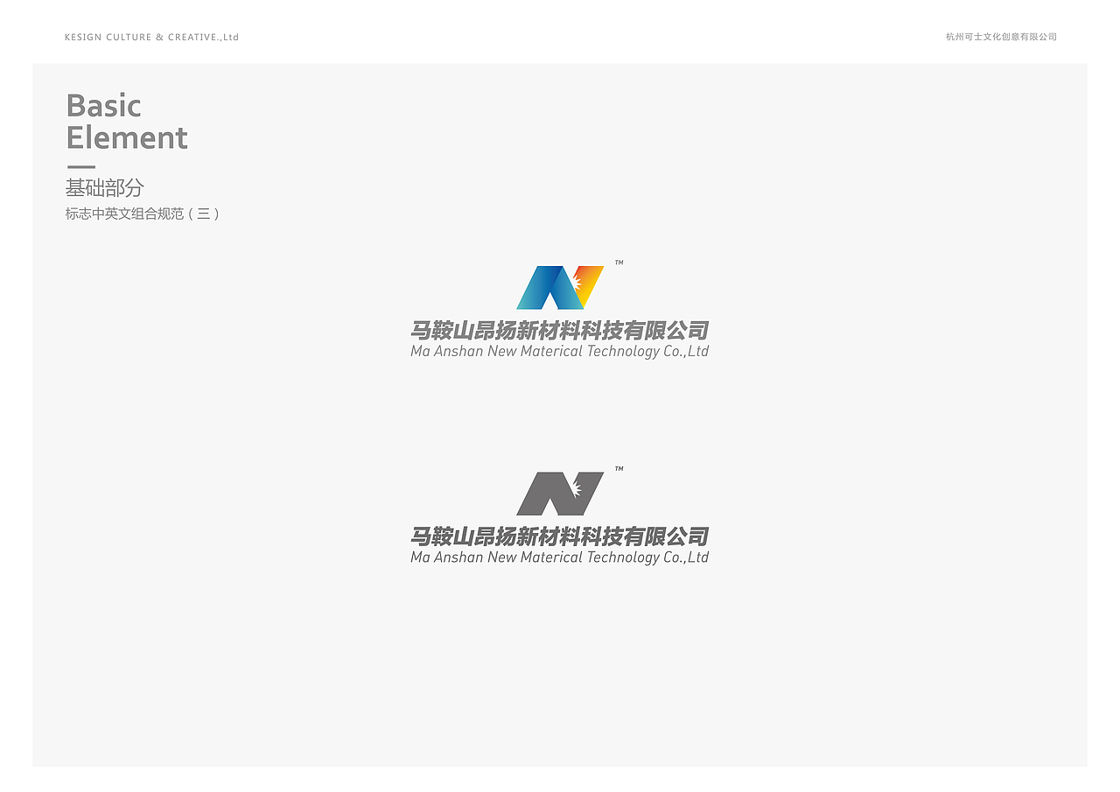Click the starburst shape inside the colored logo
This screenshot has width=1120, height=792.
pyautogui.click(x=577, y=284)
